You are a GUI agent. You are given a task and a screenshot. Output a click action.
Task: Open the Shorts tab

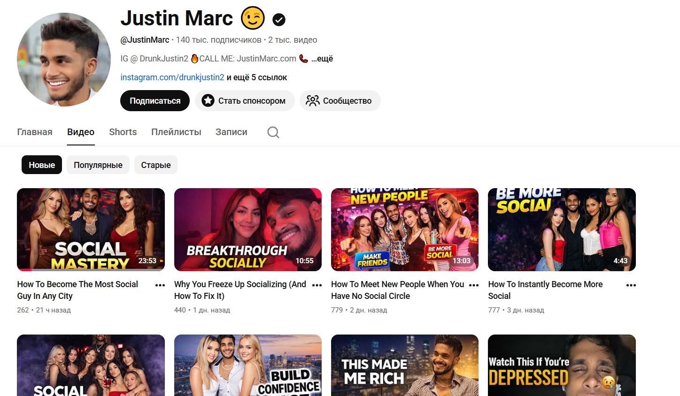[x=123, y=132]
